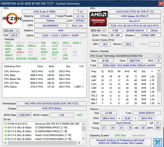This screenshot has height=147, width=164.
Task: Click the GPU clock 18.0 field
Action: point(105,44)
